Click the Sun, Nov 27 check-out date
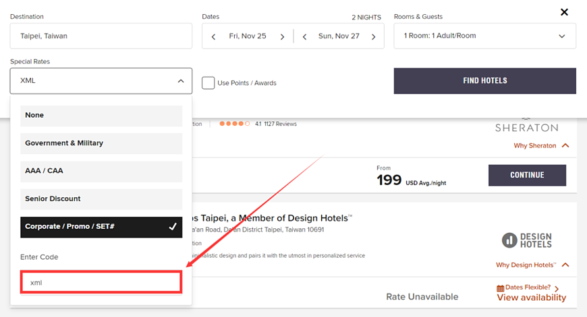Screen dimensions: 587x317 (x=339, y=36)
